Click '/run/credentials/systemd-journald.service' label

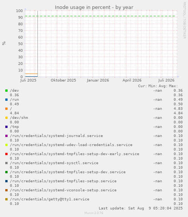56,136
